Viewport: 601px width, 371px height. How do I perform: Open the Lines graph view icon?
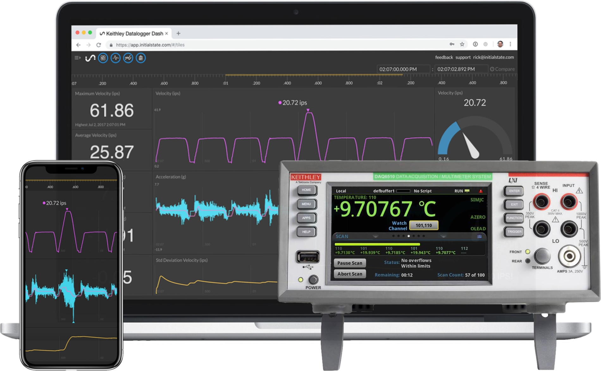(x=128, y=58)
